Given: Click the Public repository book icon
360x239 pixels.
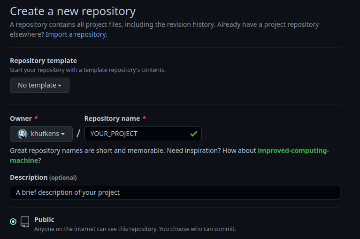Looking at the screenshot, I should click(25, 222).
